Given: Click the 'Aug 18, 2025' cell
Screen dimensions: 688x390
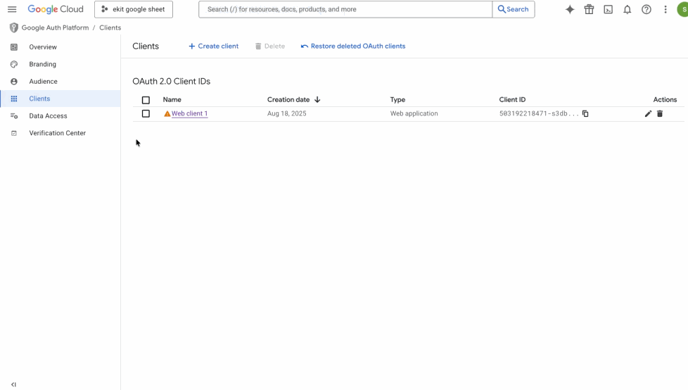Looking at the screenshot, I should click(286, 113).
